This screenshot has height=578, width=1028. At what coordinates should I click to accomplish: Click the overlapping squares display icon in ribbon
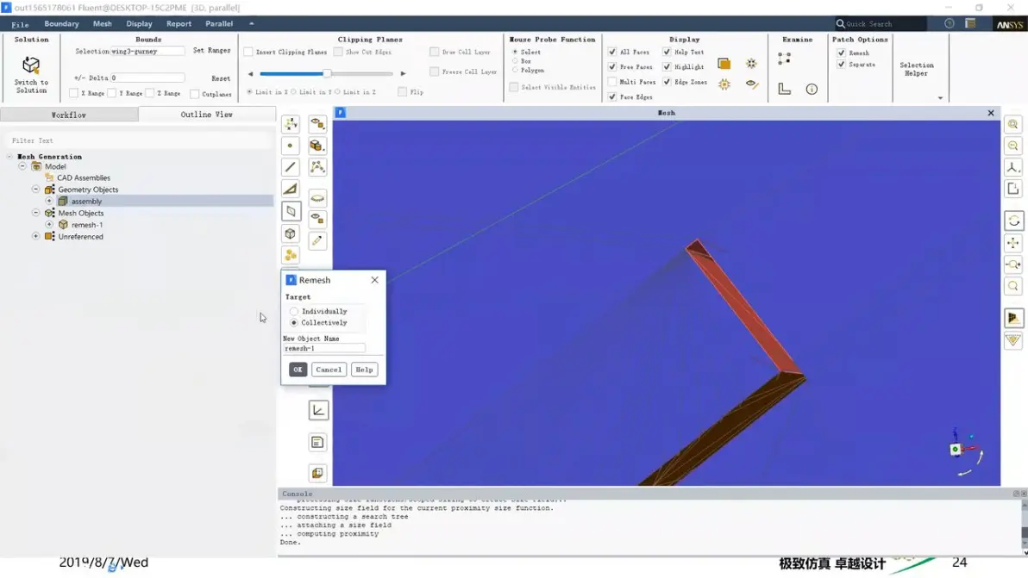tap(724, 64)
